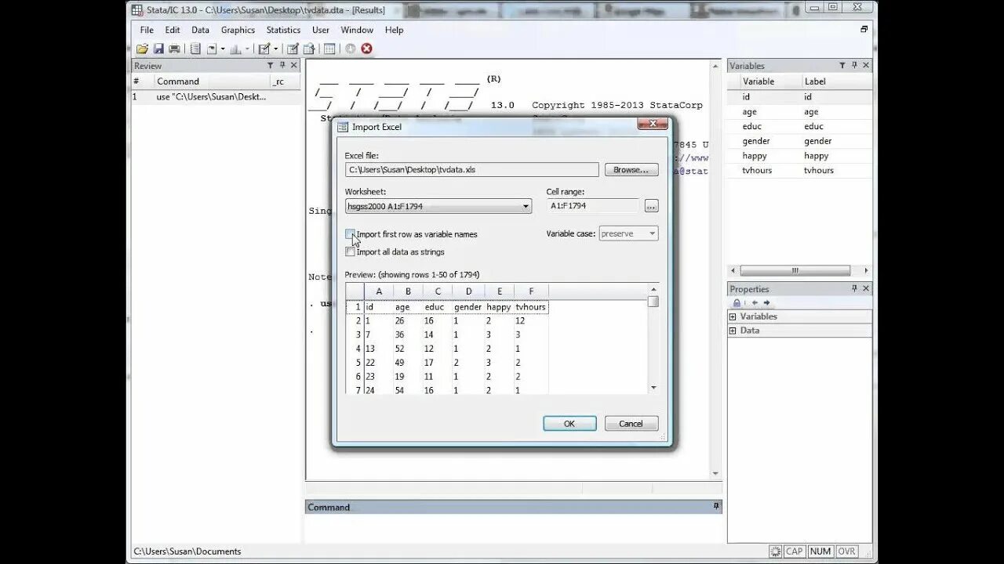Click the Properties previous variable arrow
This screenshot has height=564, width=1004.
click(755, 303)
